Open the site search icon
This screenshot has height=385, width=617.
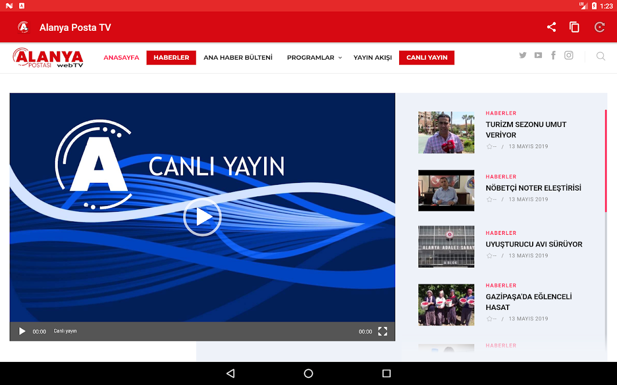pos(601,56)
